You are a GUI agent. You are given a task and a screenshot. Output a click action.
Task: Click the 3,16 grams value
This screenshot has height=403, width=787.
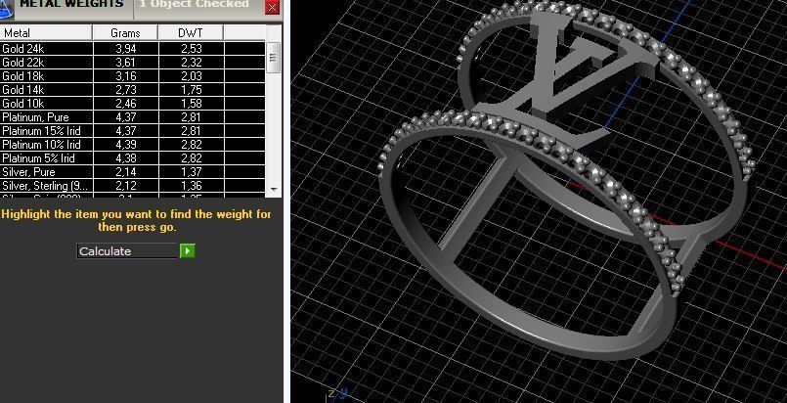tap(125, 75)
